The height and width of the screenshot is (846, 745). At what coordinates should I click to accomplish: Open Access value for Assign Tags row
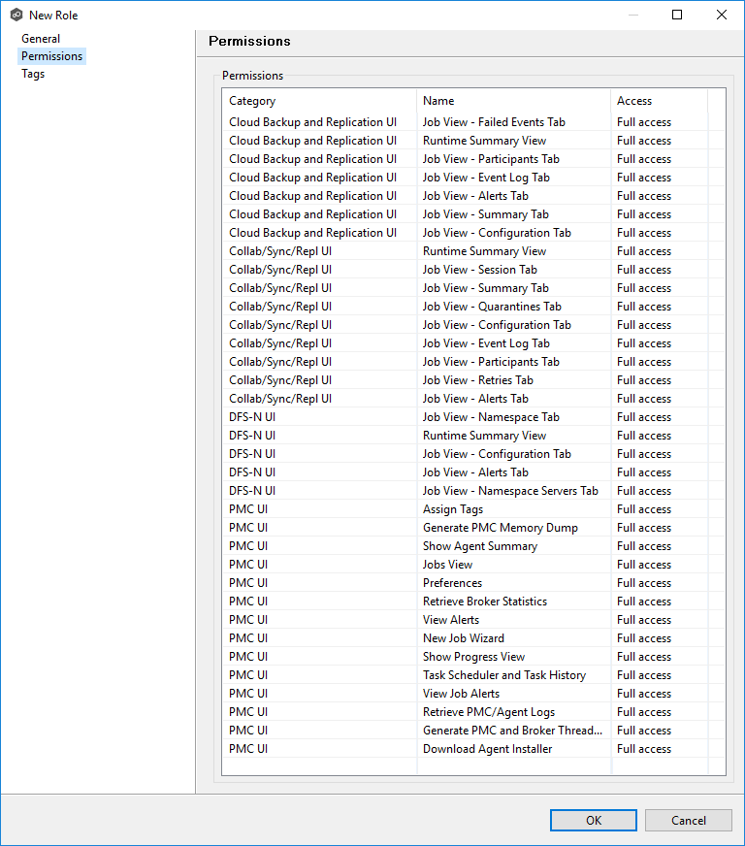pyautogui.click(x=644, y=509)
